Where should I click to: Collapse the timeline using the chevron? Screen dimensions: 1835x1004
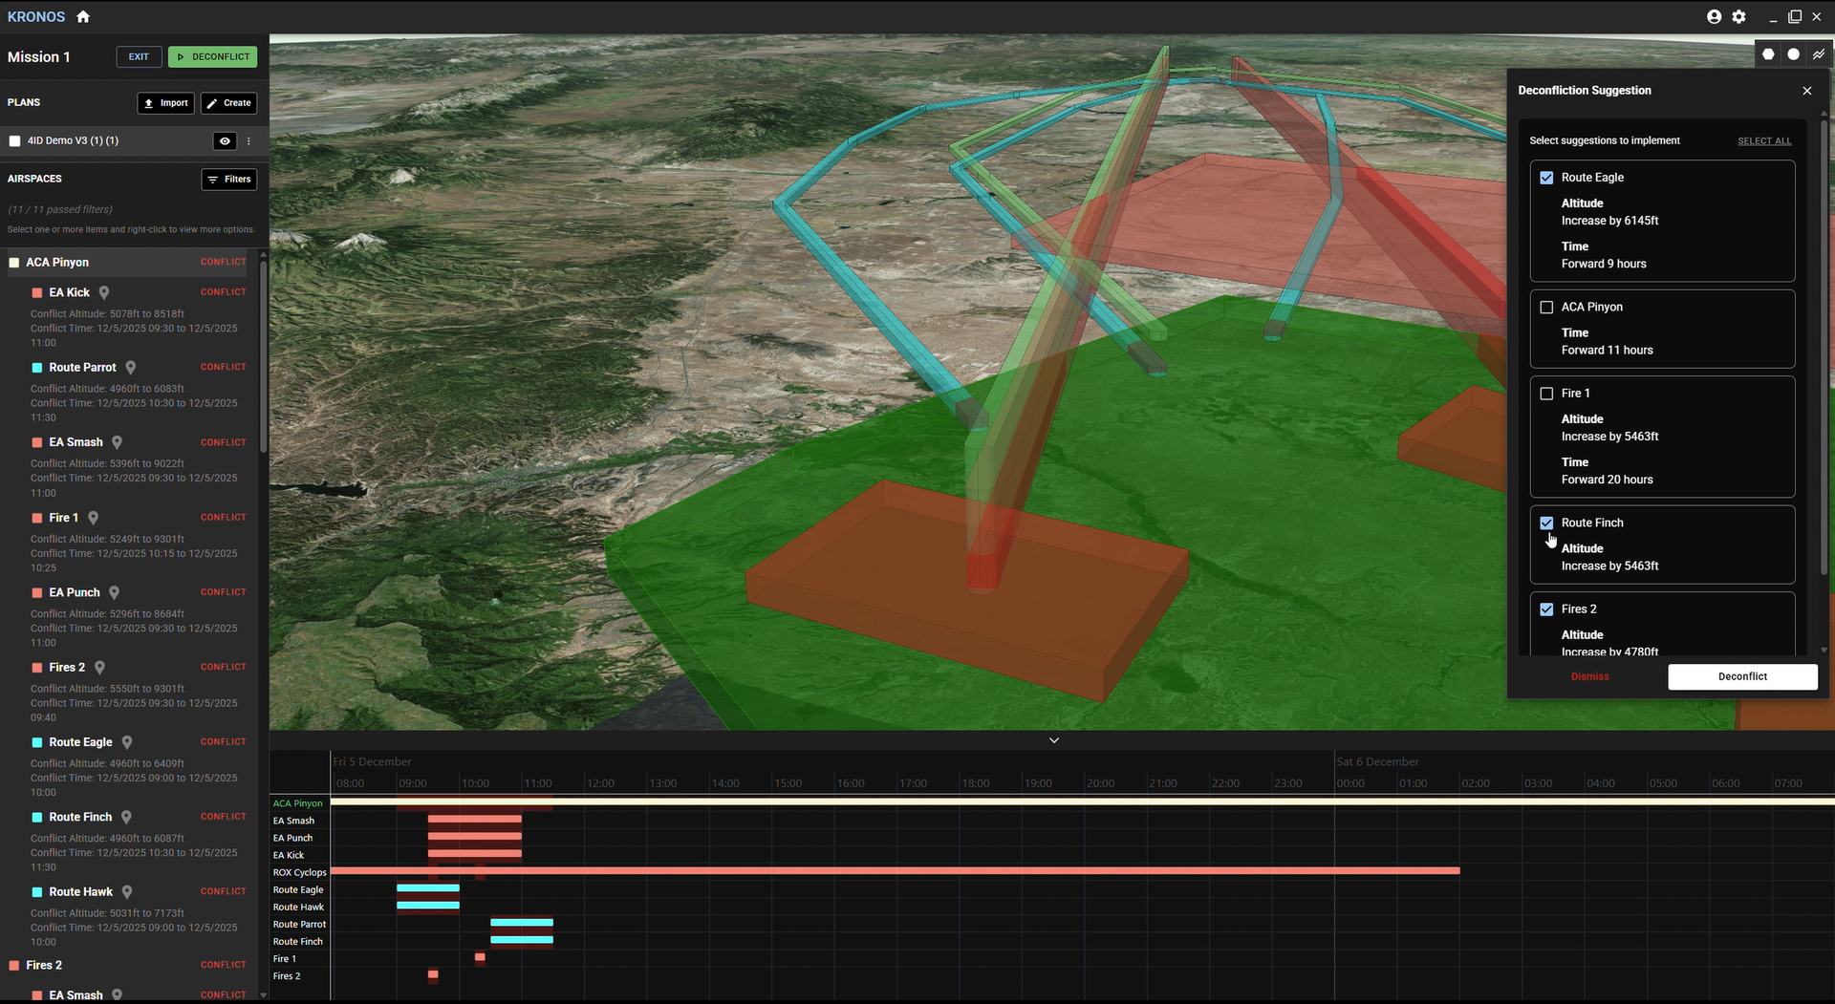pyautogui.click(x=1054, y=740)
